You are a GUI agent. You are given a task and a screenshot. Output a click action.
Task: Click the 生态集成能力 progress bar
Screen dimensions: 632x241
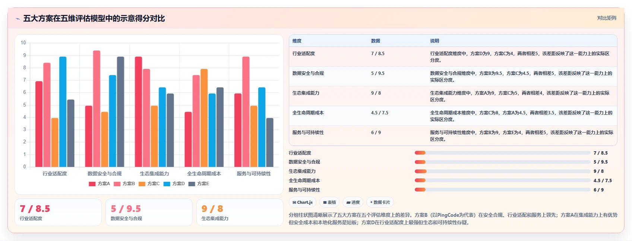coord(502,171)
